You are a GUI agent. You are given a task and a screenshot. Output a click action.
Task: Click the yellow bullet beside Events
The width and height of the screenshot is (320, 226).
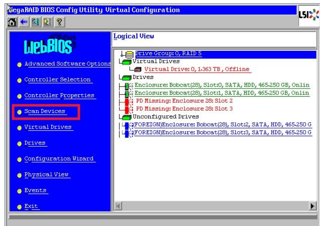(19, 191)
